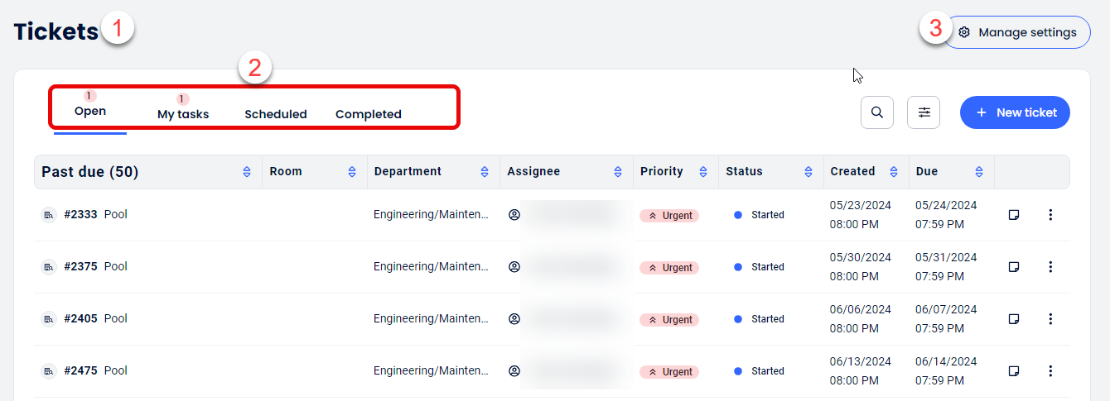The width and height of the screenshot is (1110, 401).
Task: Switch to the Completed tab
Action: [x=369, y=114]
